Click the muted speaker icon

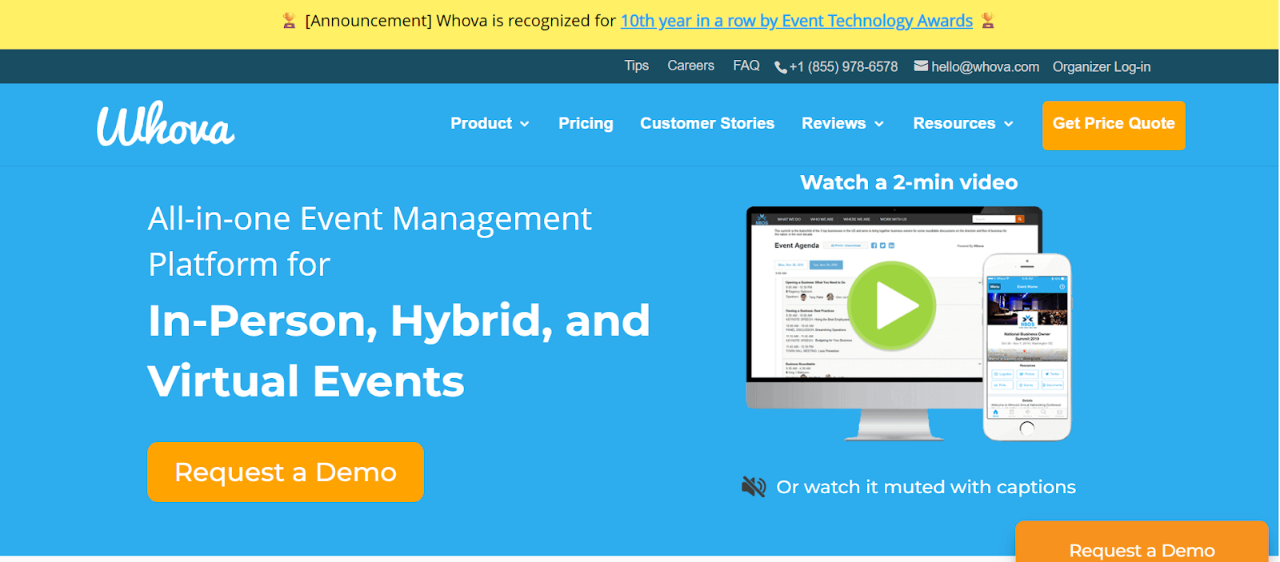click(754, 486)
